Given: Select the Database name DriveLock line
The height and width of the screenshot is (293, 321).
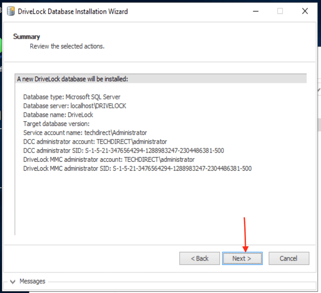Looking at the screenshot, I should coord(58,115).
